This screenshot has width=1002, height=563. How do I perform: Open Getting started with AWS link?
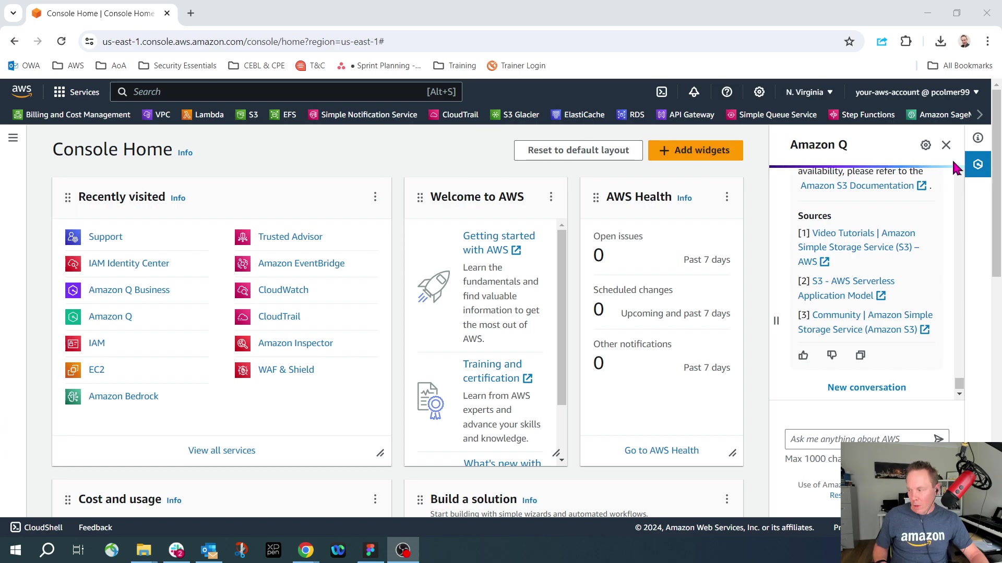point(498,243)
